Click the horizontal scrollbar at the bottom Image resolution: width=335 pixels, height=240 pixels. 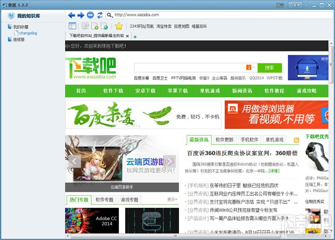pos(175,236)
